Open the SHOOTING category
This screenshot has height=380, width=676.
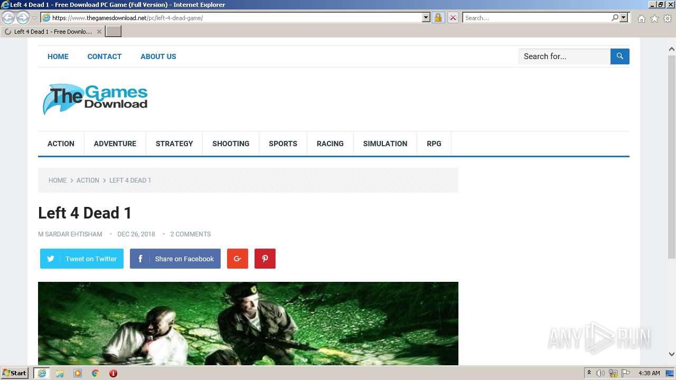[231, 144]
